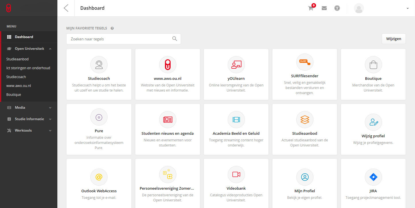
Task: Open Ict storingen en onderhoud link
Action: pos(28,68)
